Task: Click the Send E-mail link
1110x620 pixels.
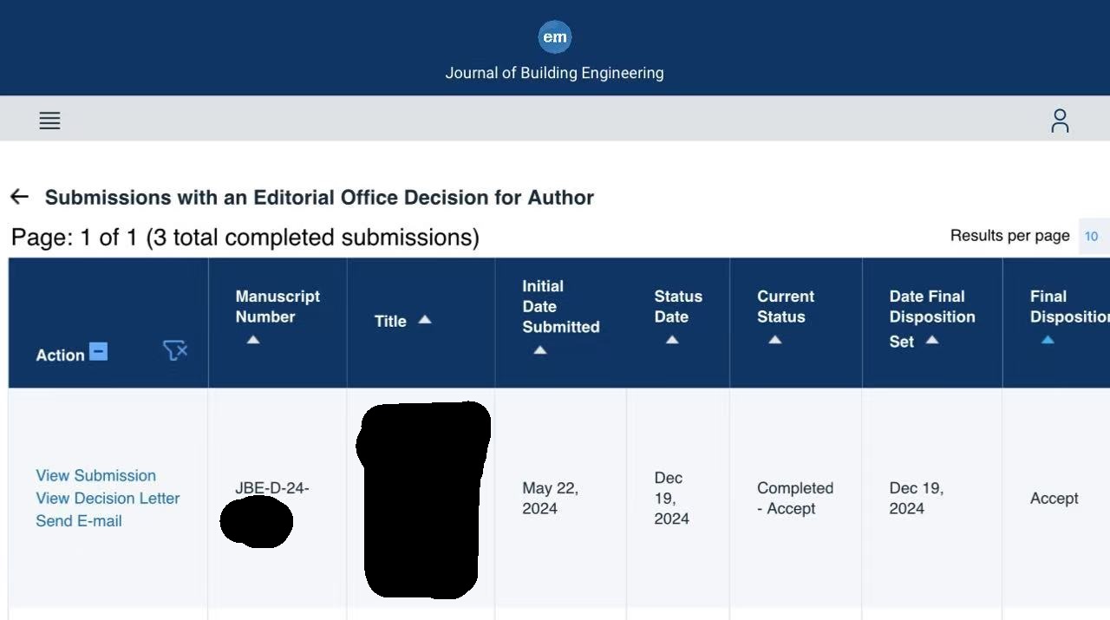Action: [79, 520]
